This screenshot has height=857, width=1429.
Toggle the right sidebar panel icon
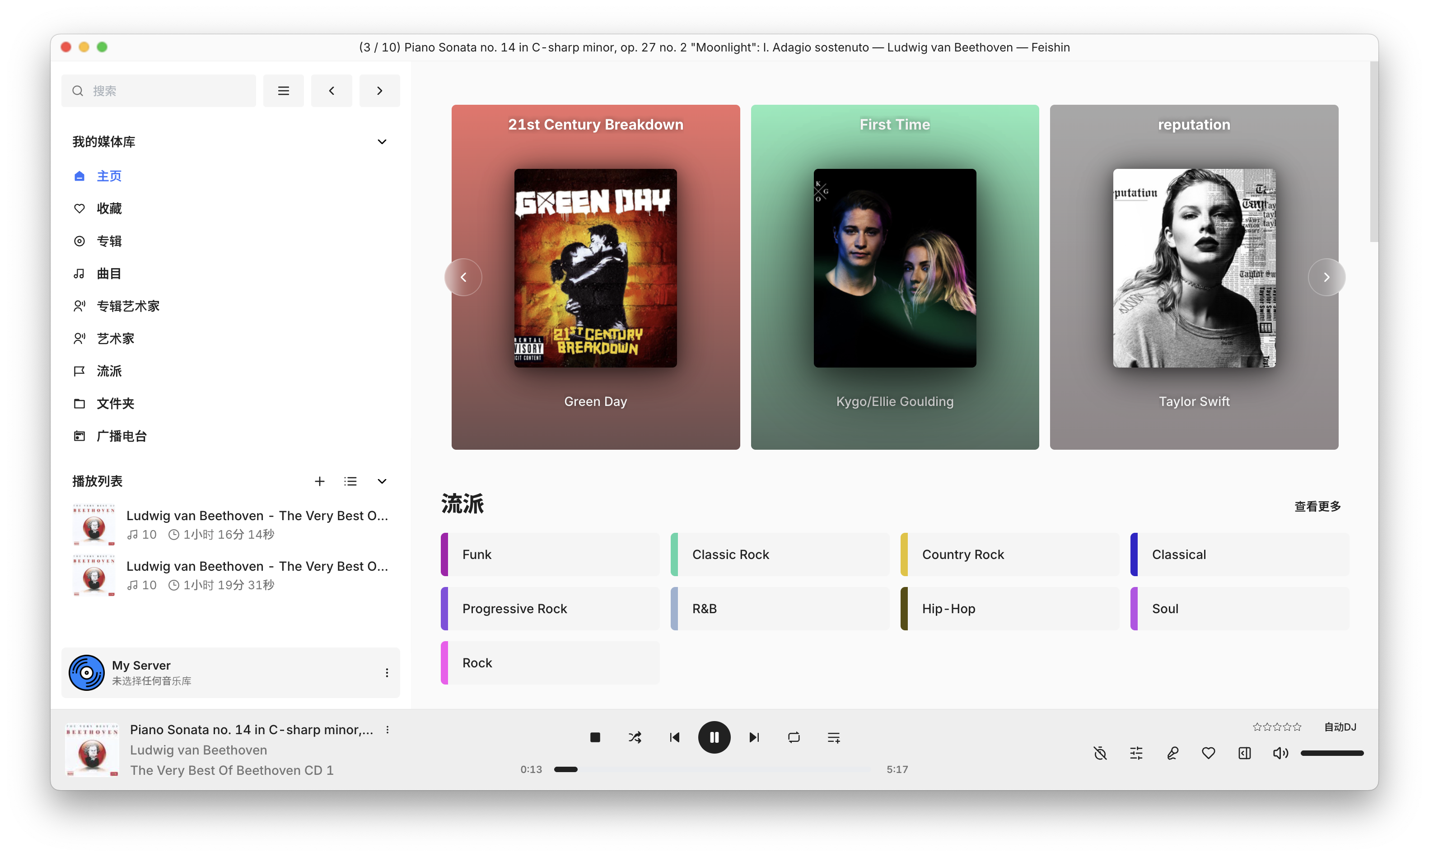[1244, 753]
